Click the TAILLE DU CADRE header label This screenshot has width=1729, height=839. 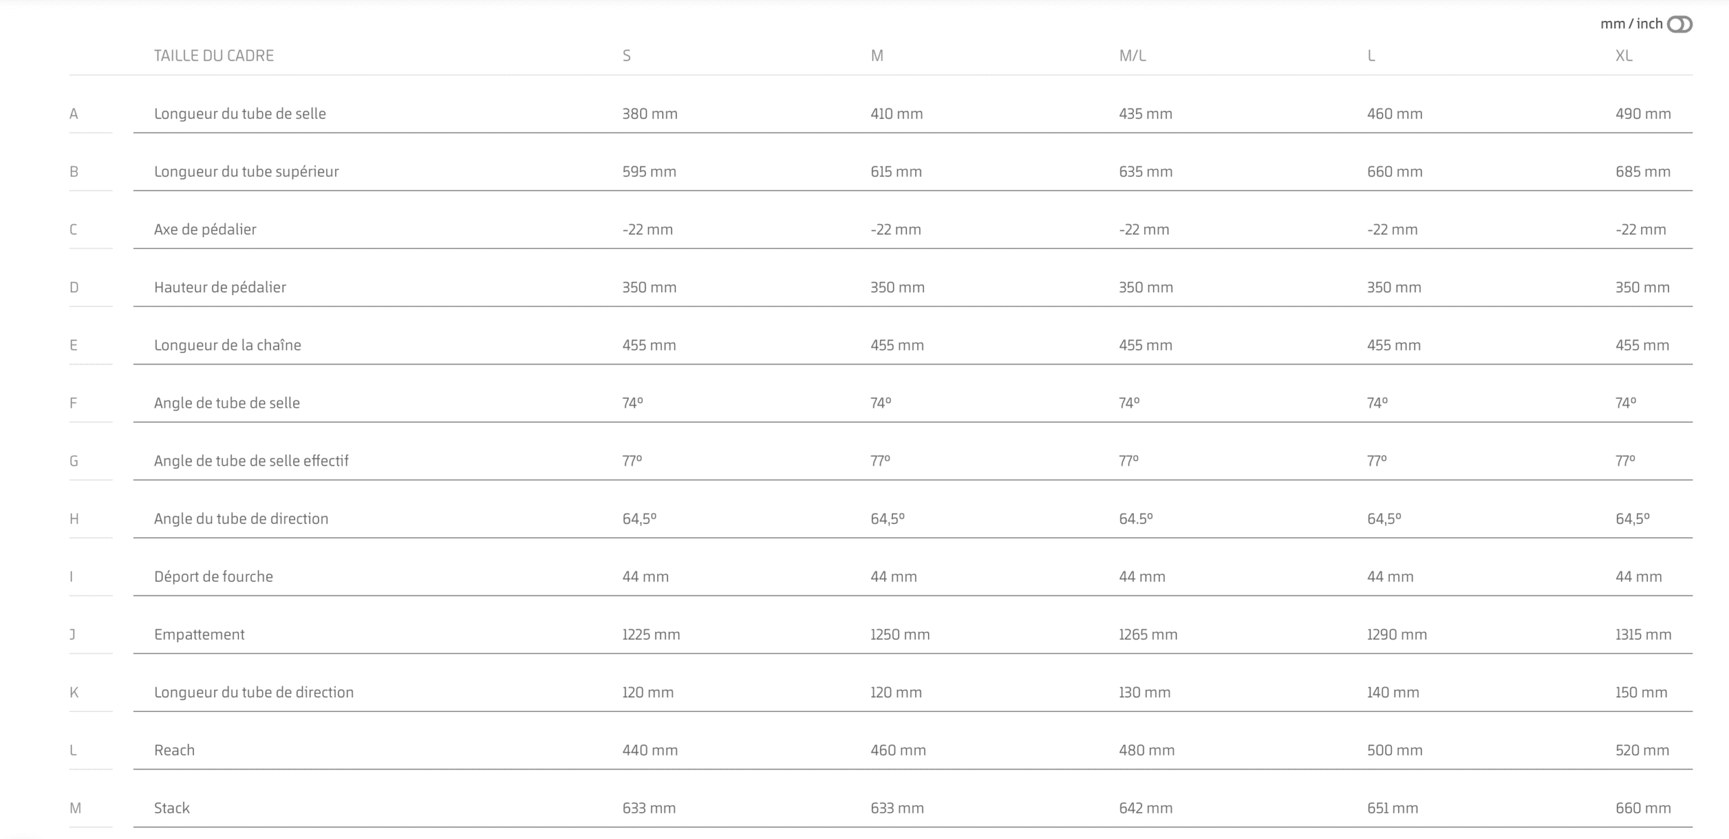pos(213,56)
